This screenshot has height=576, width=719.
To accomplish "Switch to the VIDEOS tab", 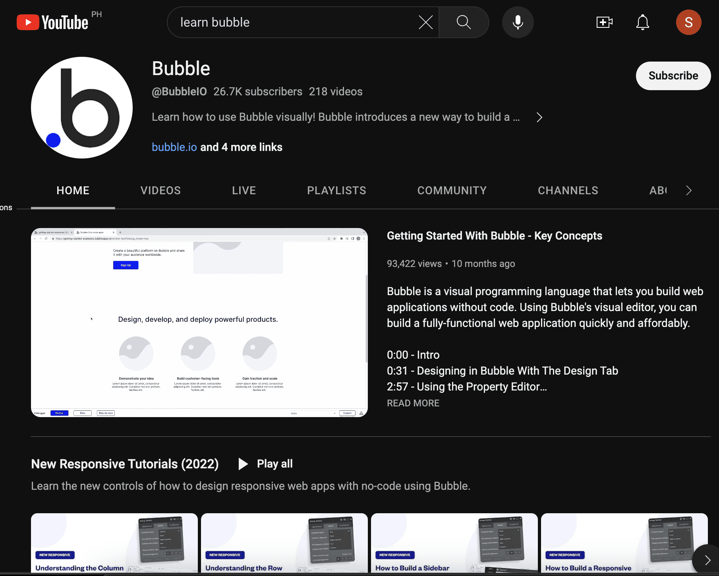I will pyautogui.click(x=160, y=191).
